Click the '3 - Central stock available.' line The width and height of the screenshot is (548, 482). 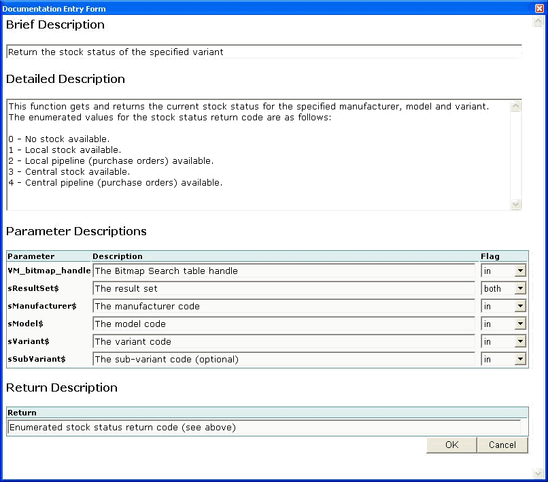coord(69,171)
